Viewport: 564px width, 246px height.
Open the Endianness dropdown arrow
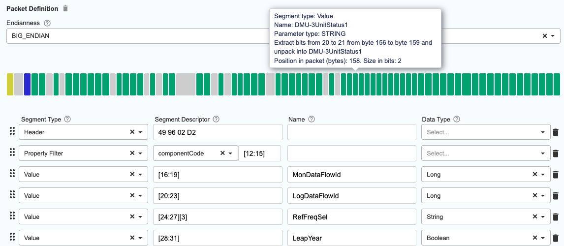pyautogui.click(x=553, y=36)
